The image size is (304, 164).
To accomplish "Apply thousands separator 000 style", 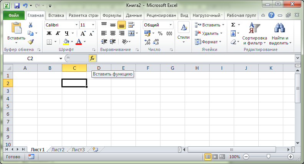I will [x=169, y=33].
